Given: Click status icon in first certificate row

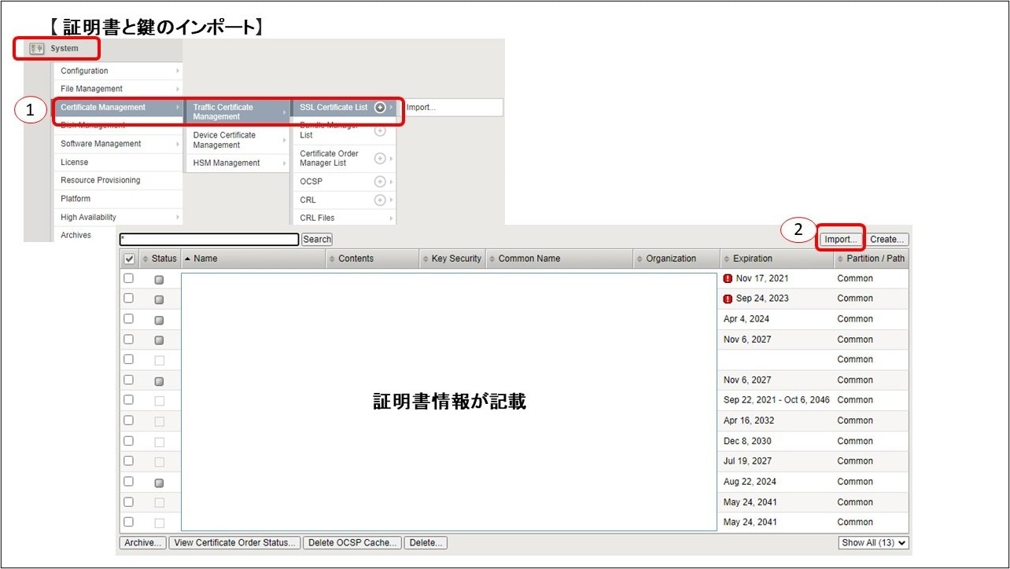Looking at the screenshot, I should click(x=160, y=280).
